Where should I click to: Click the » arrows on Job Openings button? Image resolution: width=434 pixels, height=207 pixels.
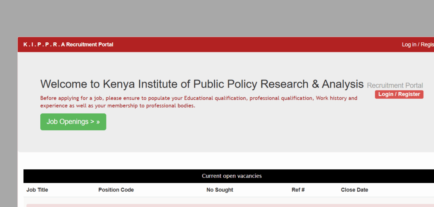pyautogui.click(x=98, y=122)
